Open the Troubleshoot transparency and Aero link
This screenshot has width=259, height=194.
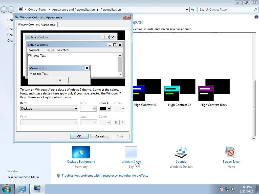point(105,176)
